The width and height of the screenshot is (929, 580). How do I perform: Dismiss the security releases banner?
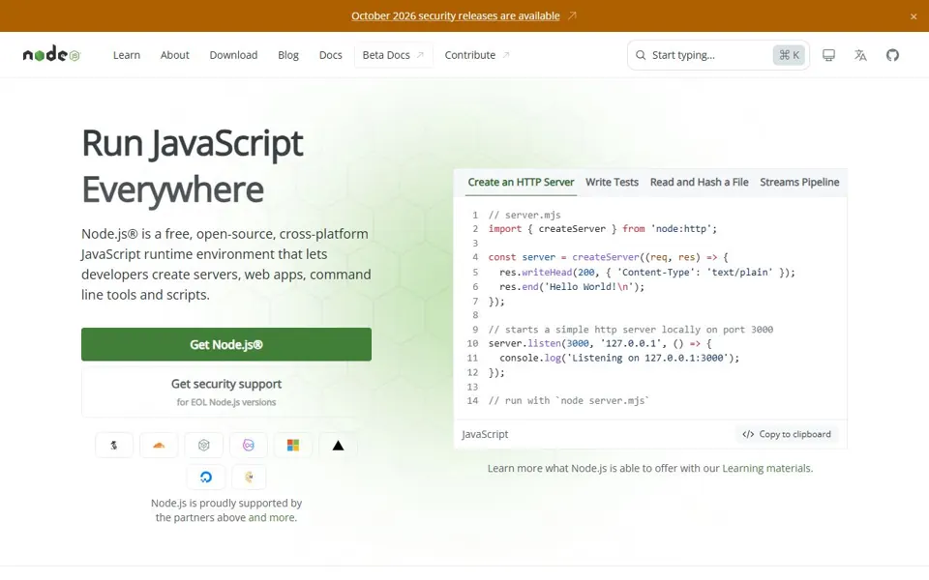[x=913, y=16]
